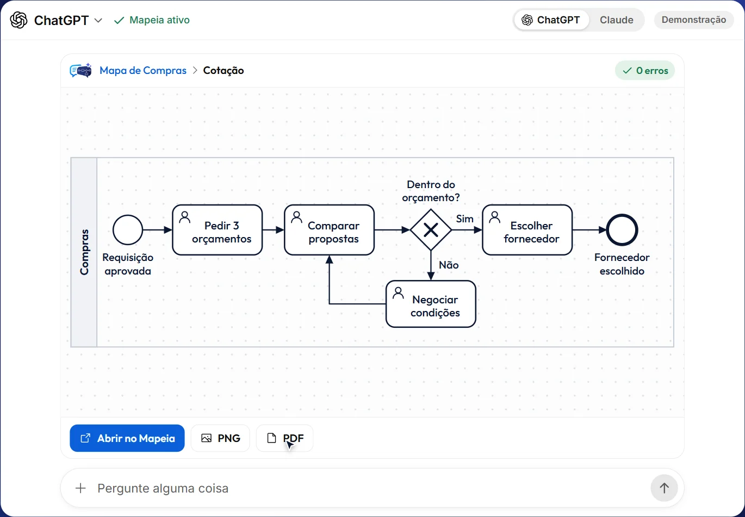Screen dimensions: 745x517
Task: Switch to the Claude tab
Action: pos(616,20)
